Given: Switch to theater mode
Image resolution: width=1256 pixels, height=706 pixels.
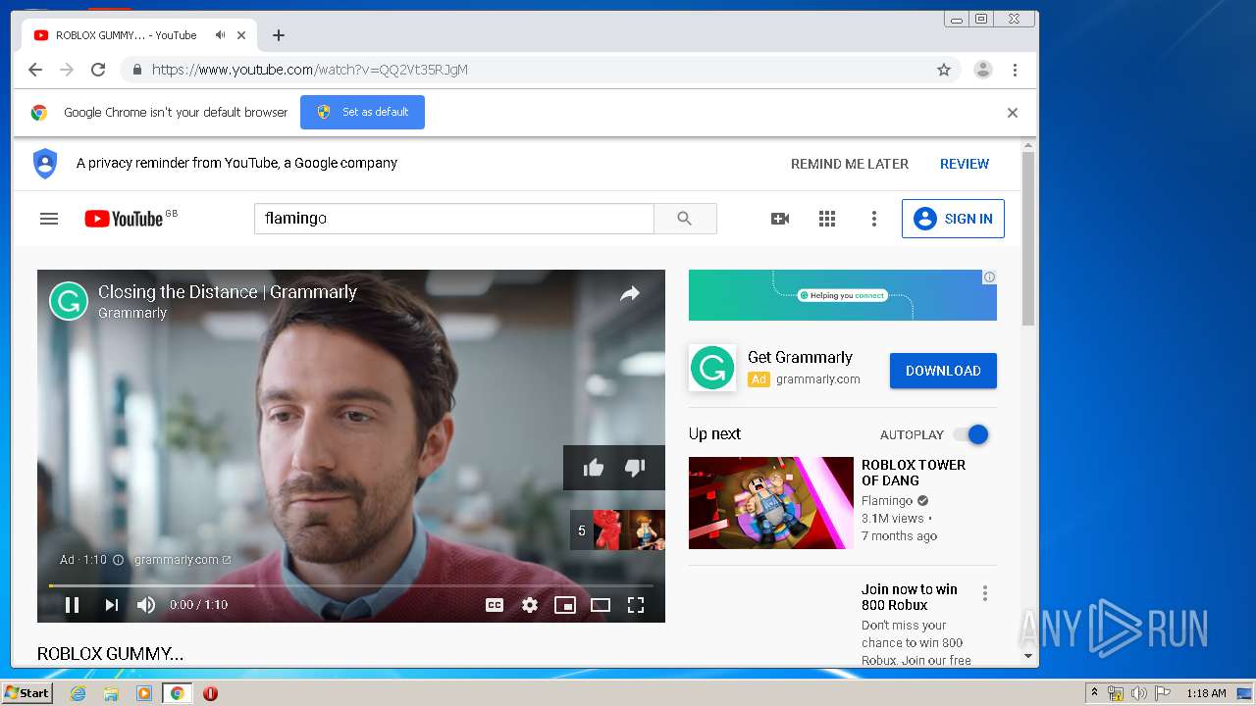Looking at the screenshot, I should coord(601,605).
